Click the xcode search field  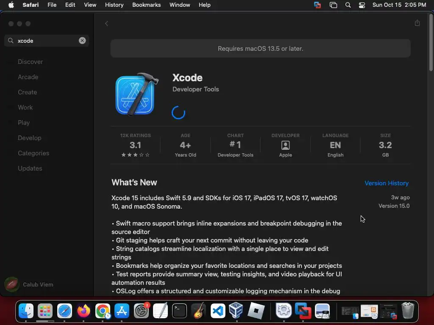[x=47, y=41]
